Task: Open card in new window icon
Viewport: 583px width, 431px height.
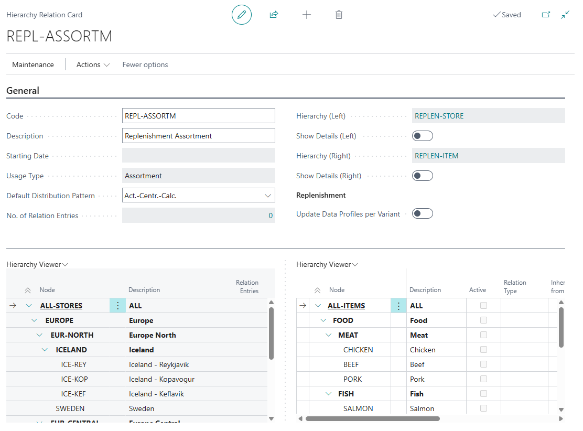Action: 546,15
